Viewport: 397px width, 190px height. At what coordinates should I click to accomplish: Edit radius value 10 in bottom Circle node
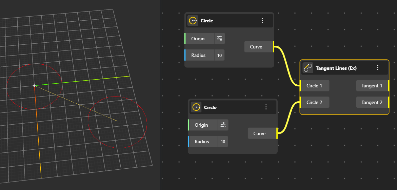223,142
